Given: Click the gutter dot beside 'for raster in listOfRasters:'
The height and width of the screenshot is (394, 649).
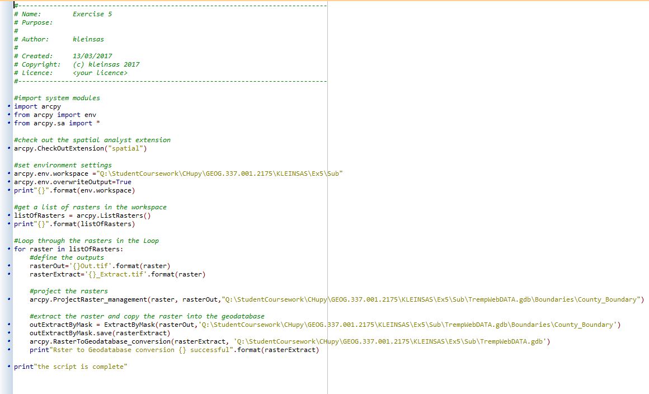Looking at the screenshot, I should pyautogui.click(x=9, y=249).
